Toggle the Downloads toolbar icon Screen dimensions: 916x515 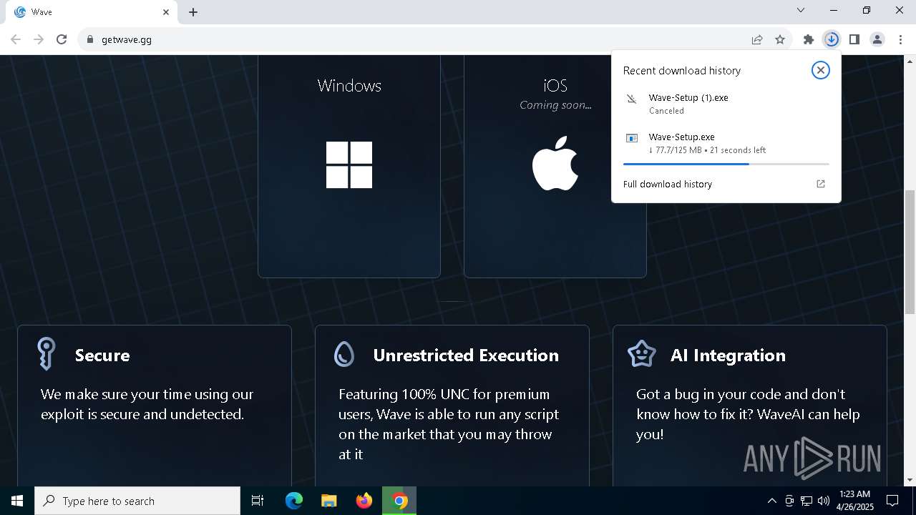832,39
